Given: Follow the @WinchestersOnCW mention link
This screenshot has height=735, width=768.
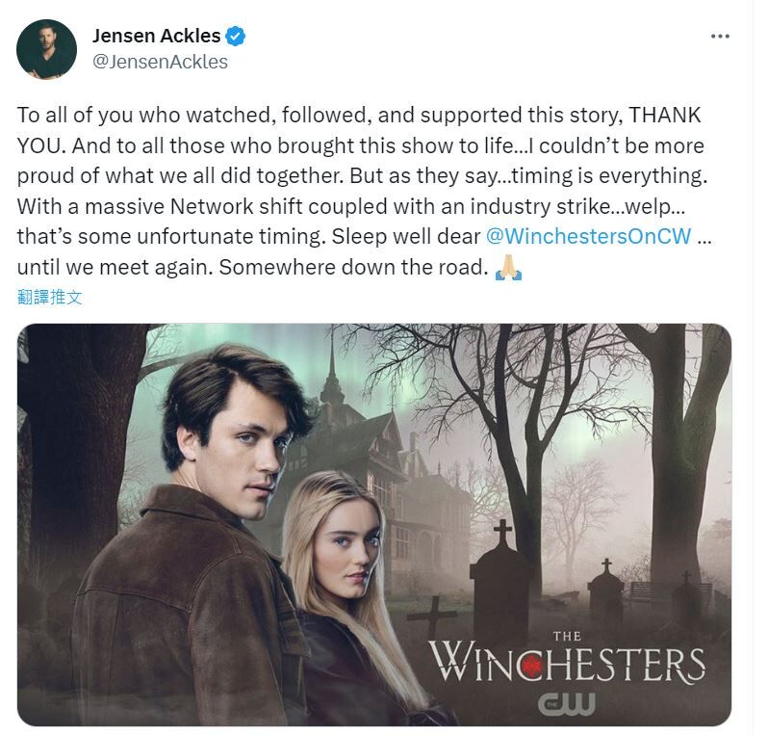Looking at the screenshot, I should tap(588, 236).
